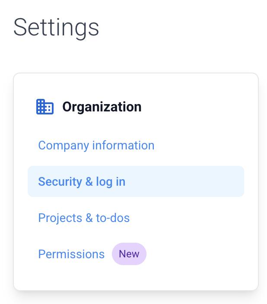Click the New label next to Permissions
This screenshot has height=304, width=267.
(129, 254)
